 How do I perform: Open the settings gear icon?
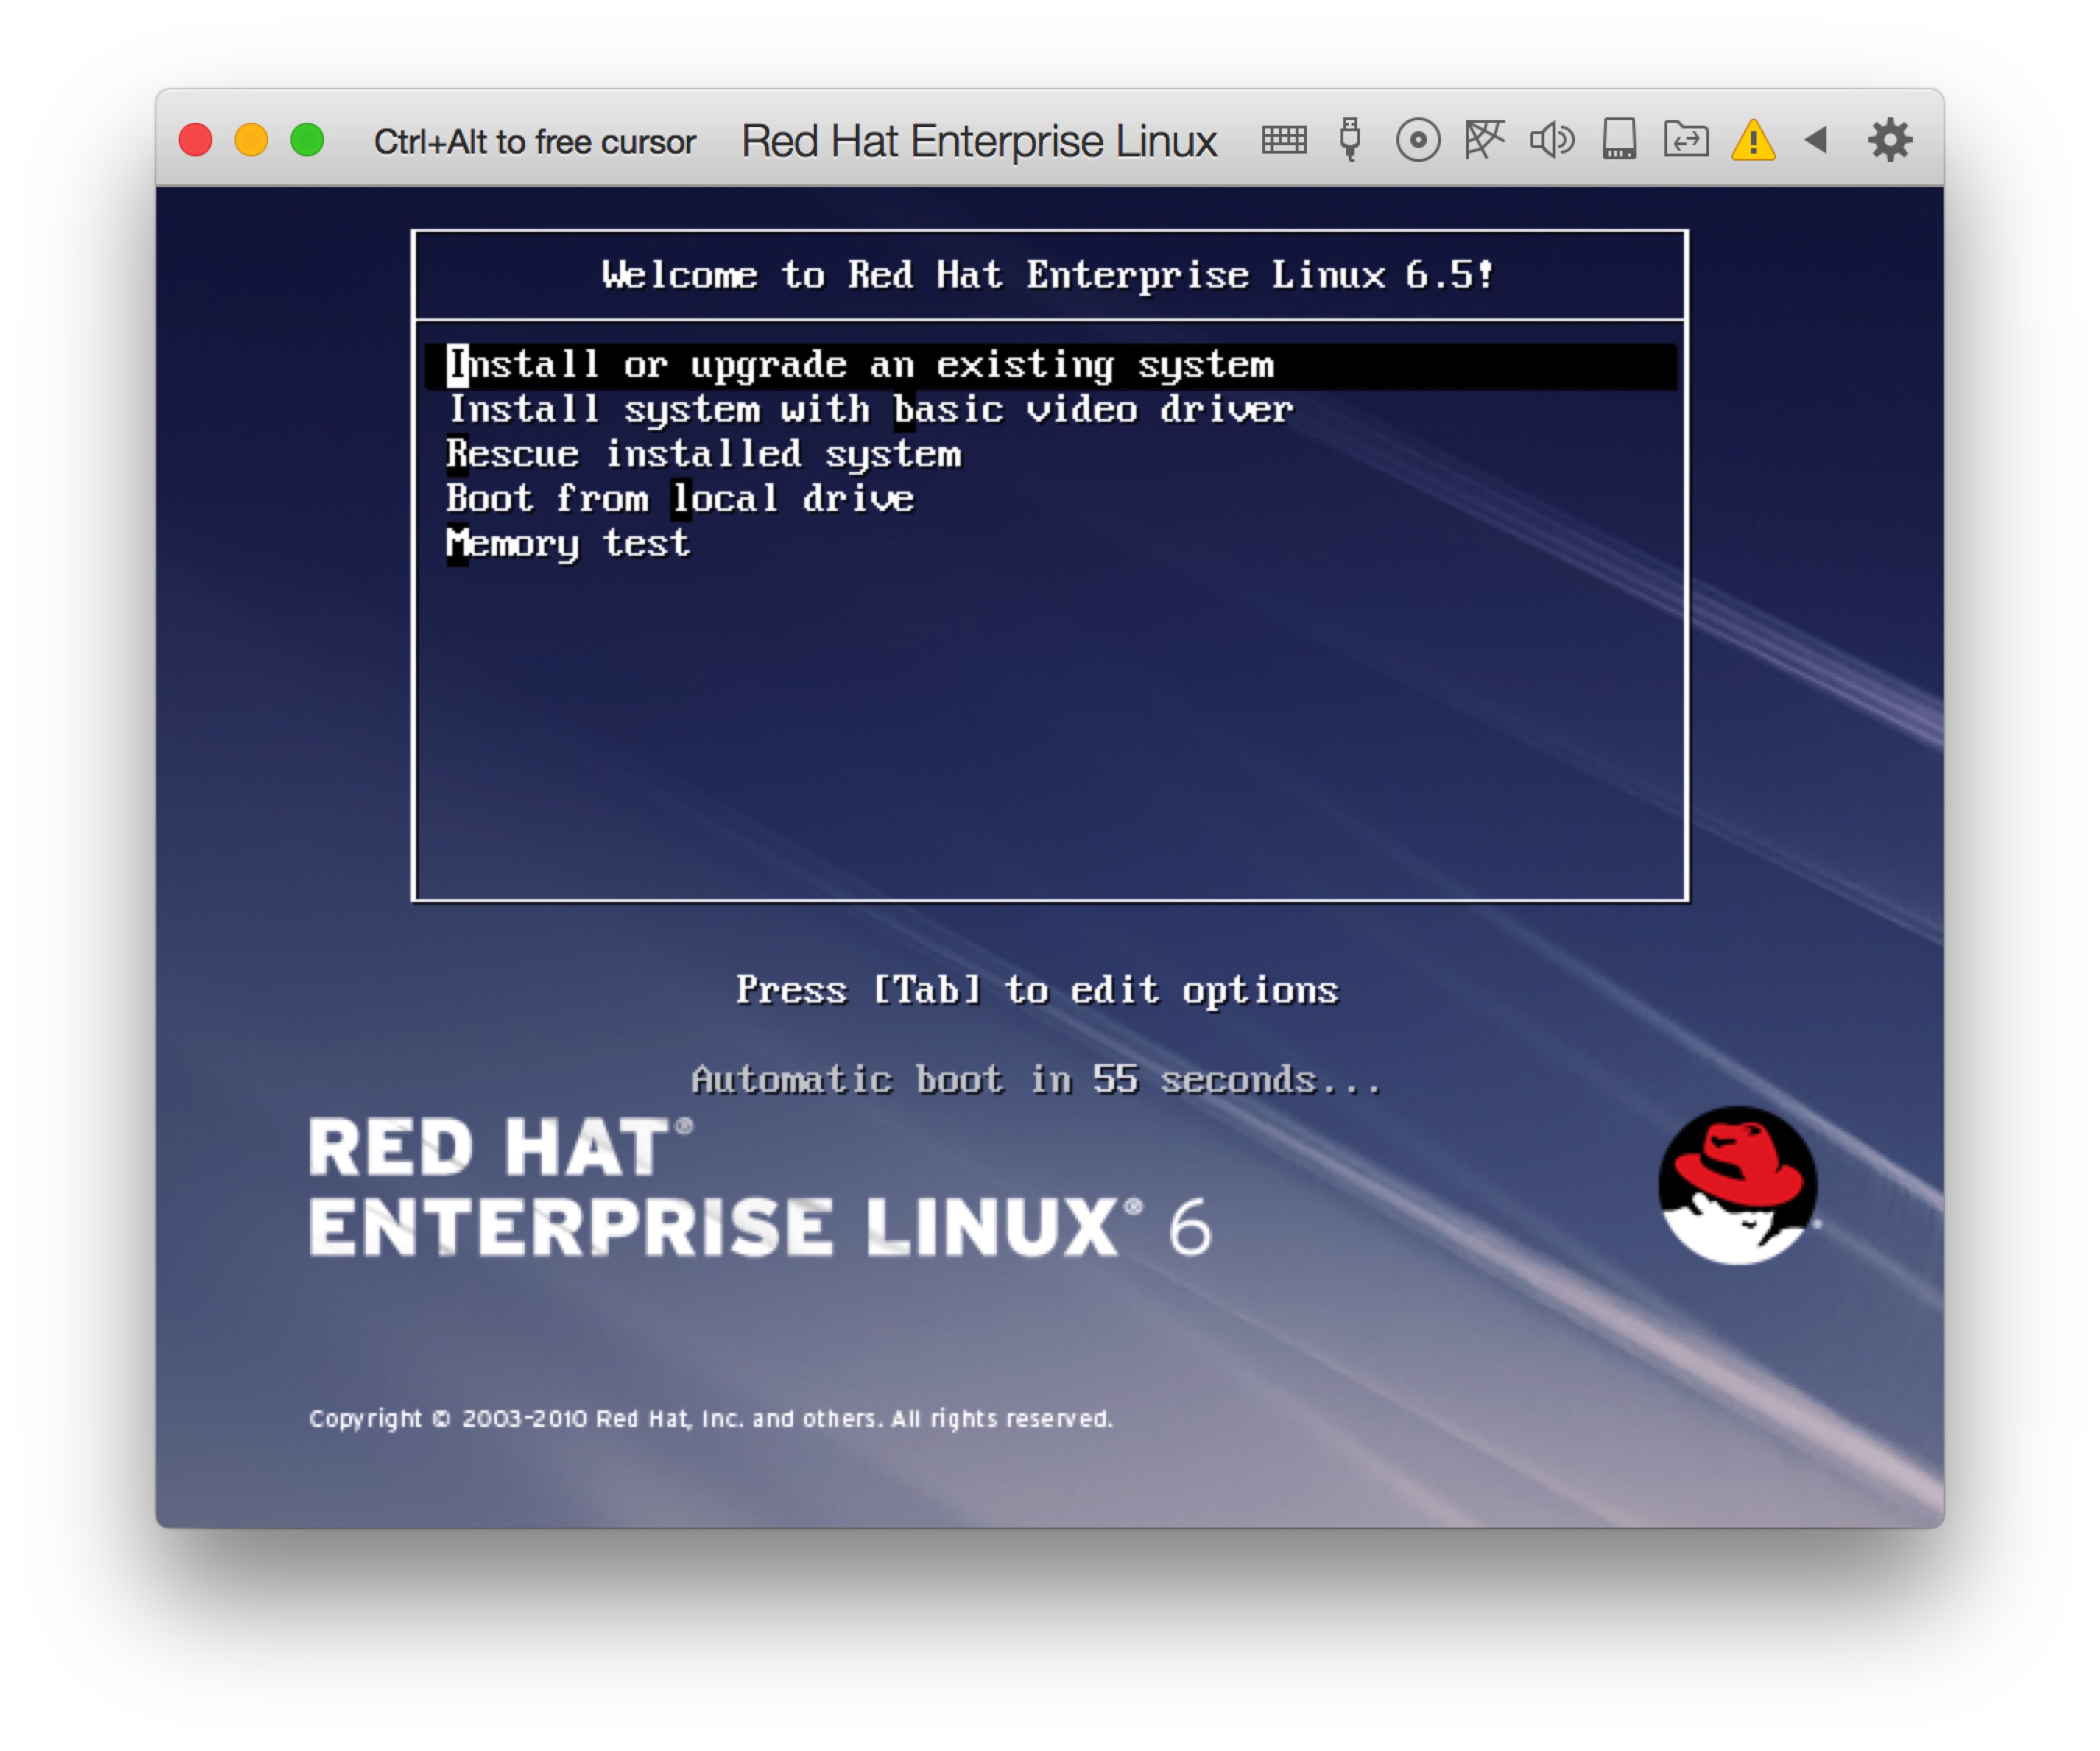(1890, 140)
